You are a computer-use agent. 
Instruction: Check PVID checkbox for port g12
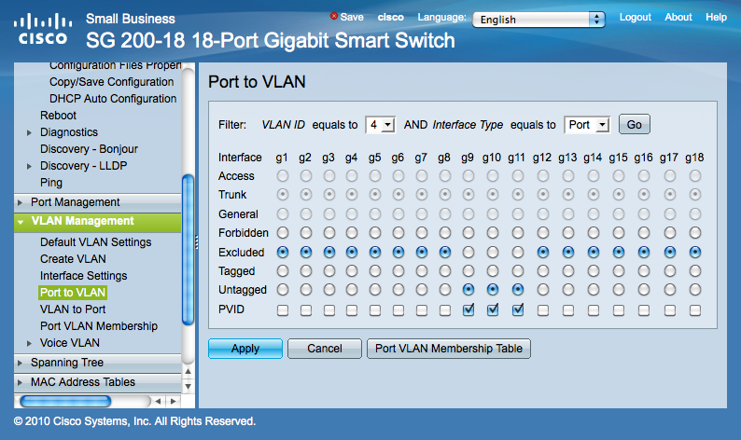543,310
